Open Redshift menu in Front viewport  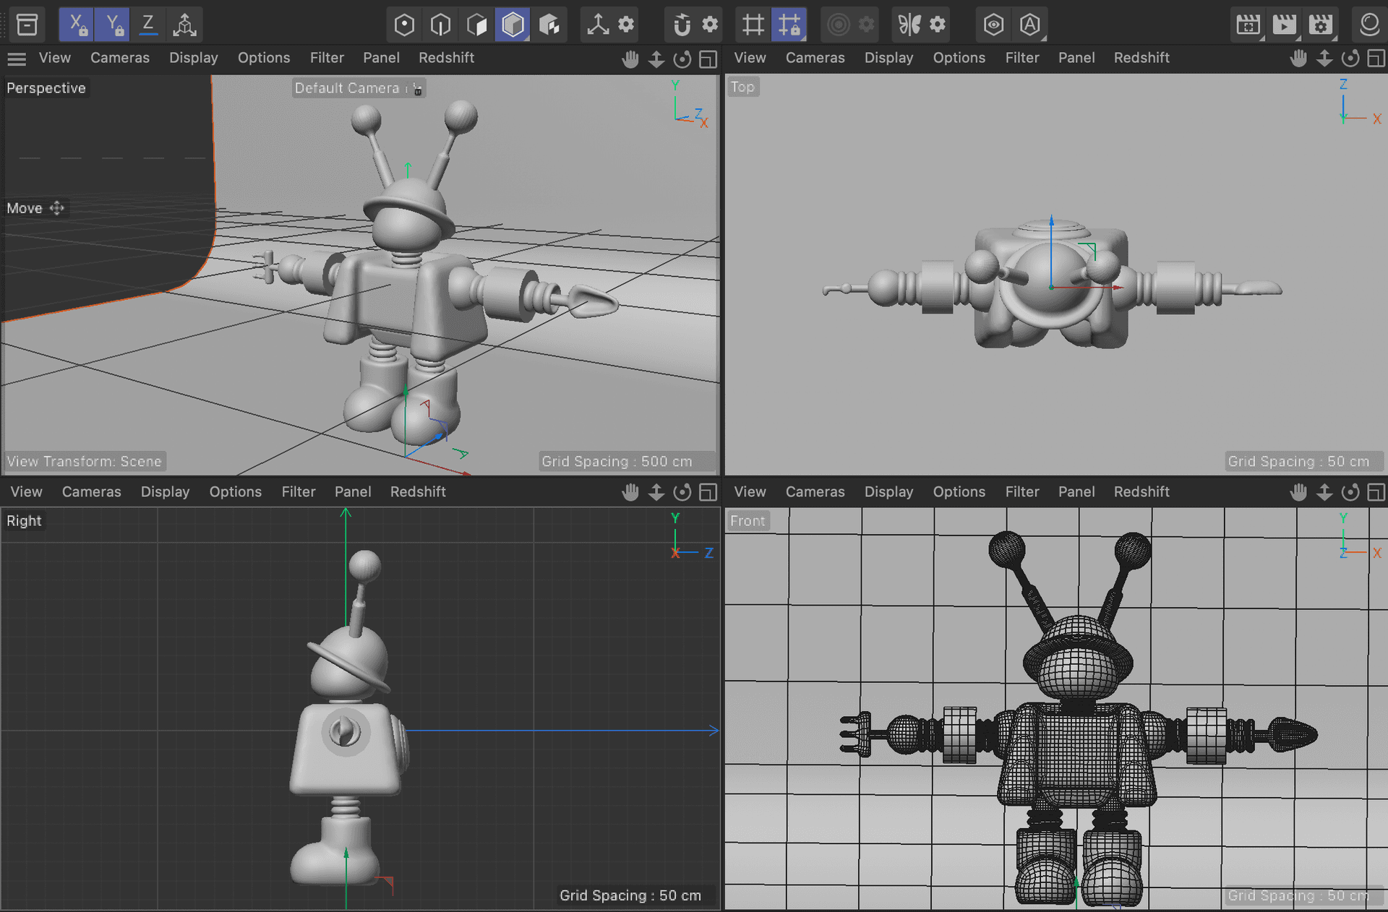[x=1141, y=491]
